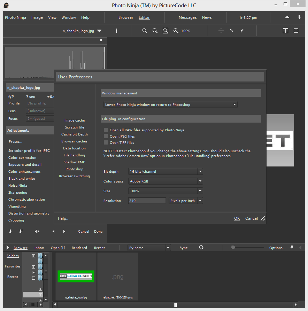Expand the Folders tree node
Viewport: 308px width, 311px height.
[x=33, y=256]
